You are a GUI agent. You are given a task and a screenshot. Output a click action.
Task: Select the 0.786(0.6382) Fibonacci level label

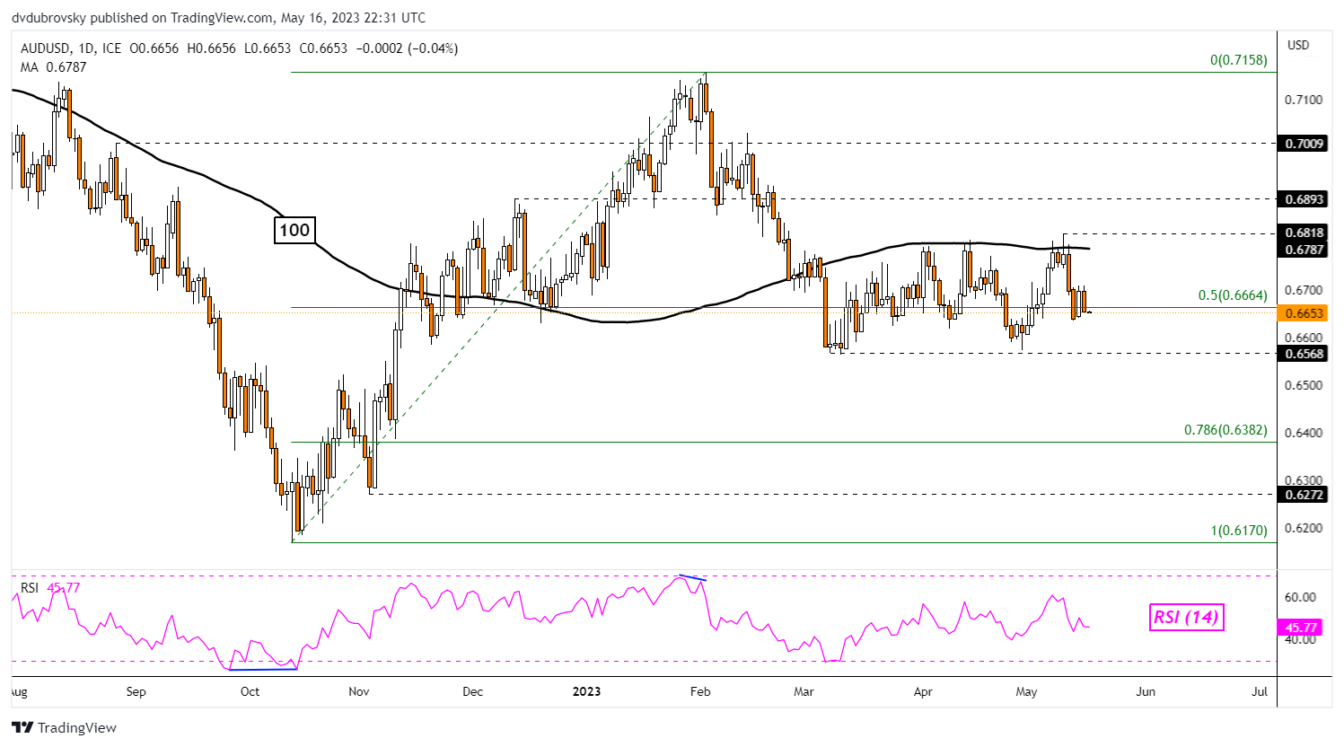[x=1225, y=430]
